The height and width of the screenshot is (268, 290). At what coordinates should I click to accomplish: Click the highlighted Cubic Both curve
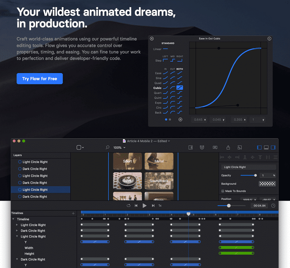[180, 88]
